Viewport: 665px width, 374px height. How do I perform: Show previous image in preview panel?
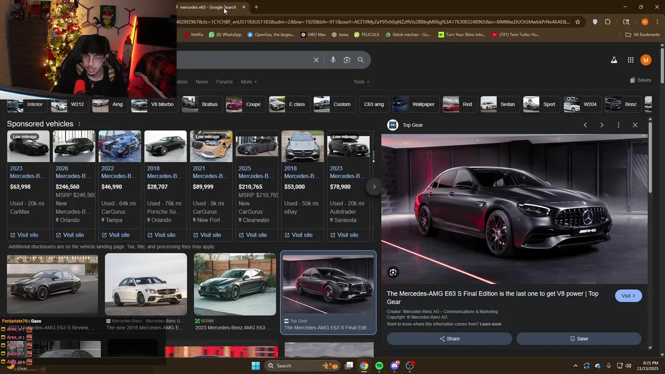coord(585,125)
